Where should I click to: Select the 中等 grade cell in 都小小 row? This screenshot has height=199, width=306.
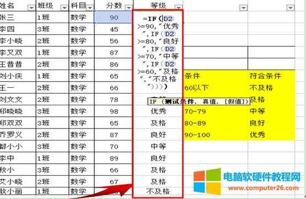tap(158, 146)
